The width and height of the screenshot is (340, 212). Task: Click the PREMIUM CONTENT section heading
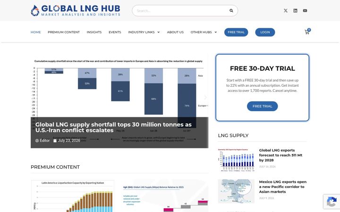55,167
